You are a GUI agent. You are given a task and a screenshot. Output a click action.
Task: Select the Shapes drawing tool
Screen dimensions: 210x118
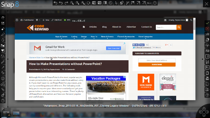point(3,56)
